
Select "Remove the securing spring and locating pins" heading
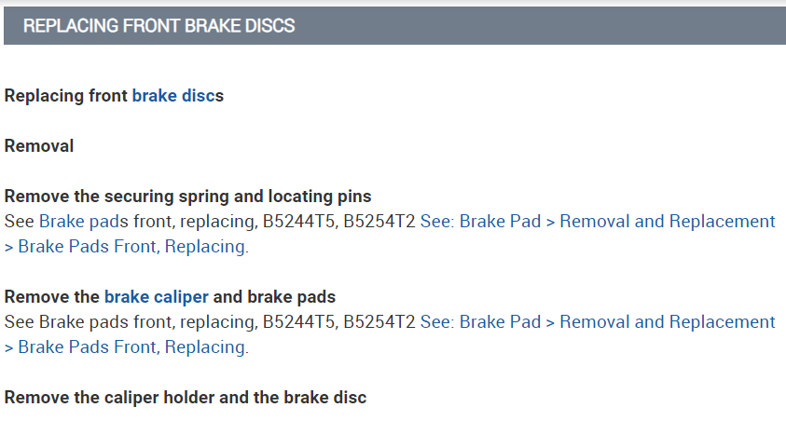coord(188,197)
